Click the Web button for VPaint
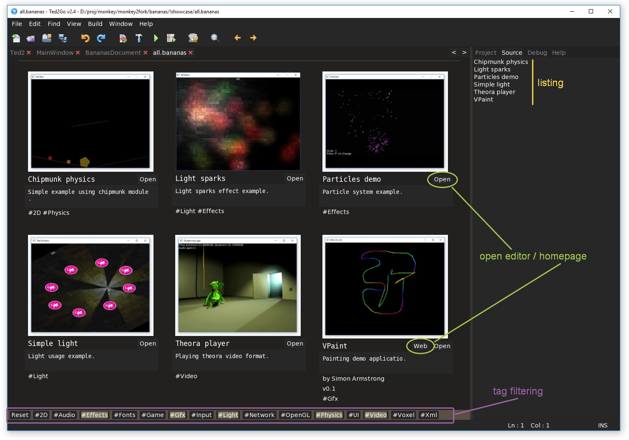The height and width of the screenshot is (440, 629). coord(420,346)
